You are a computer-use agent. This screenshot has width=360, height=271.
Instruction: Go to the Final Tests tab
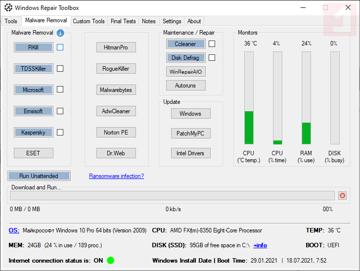[x=123, y=21]
